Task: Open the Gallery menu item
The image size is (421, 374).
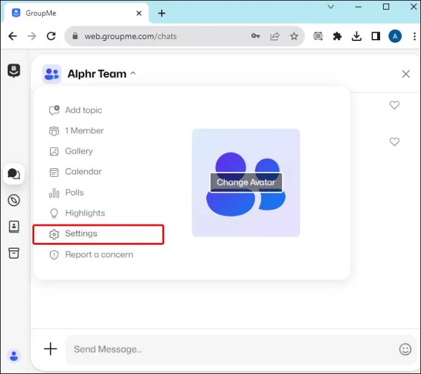Action: [71, 151]
